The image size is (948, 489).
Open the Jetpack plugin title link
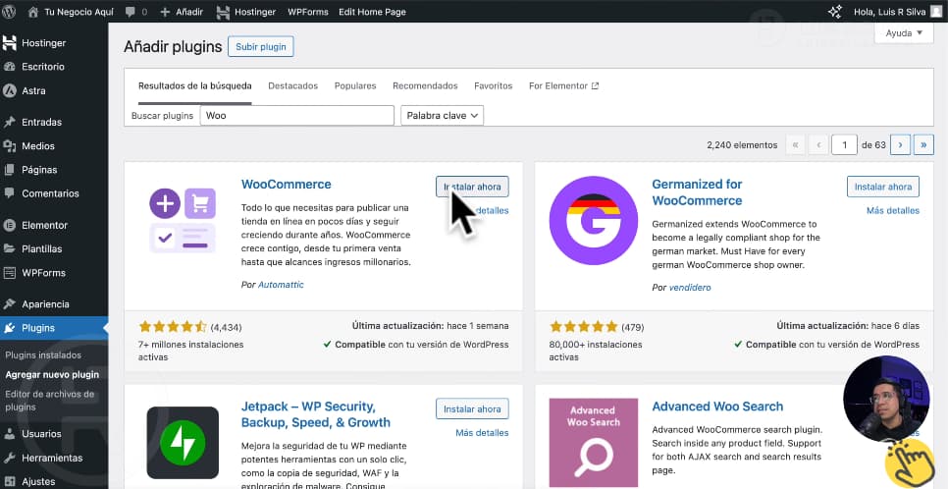tap(316, 414)
